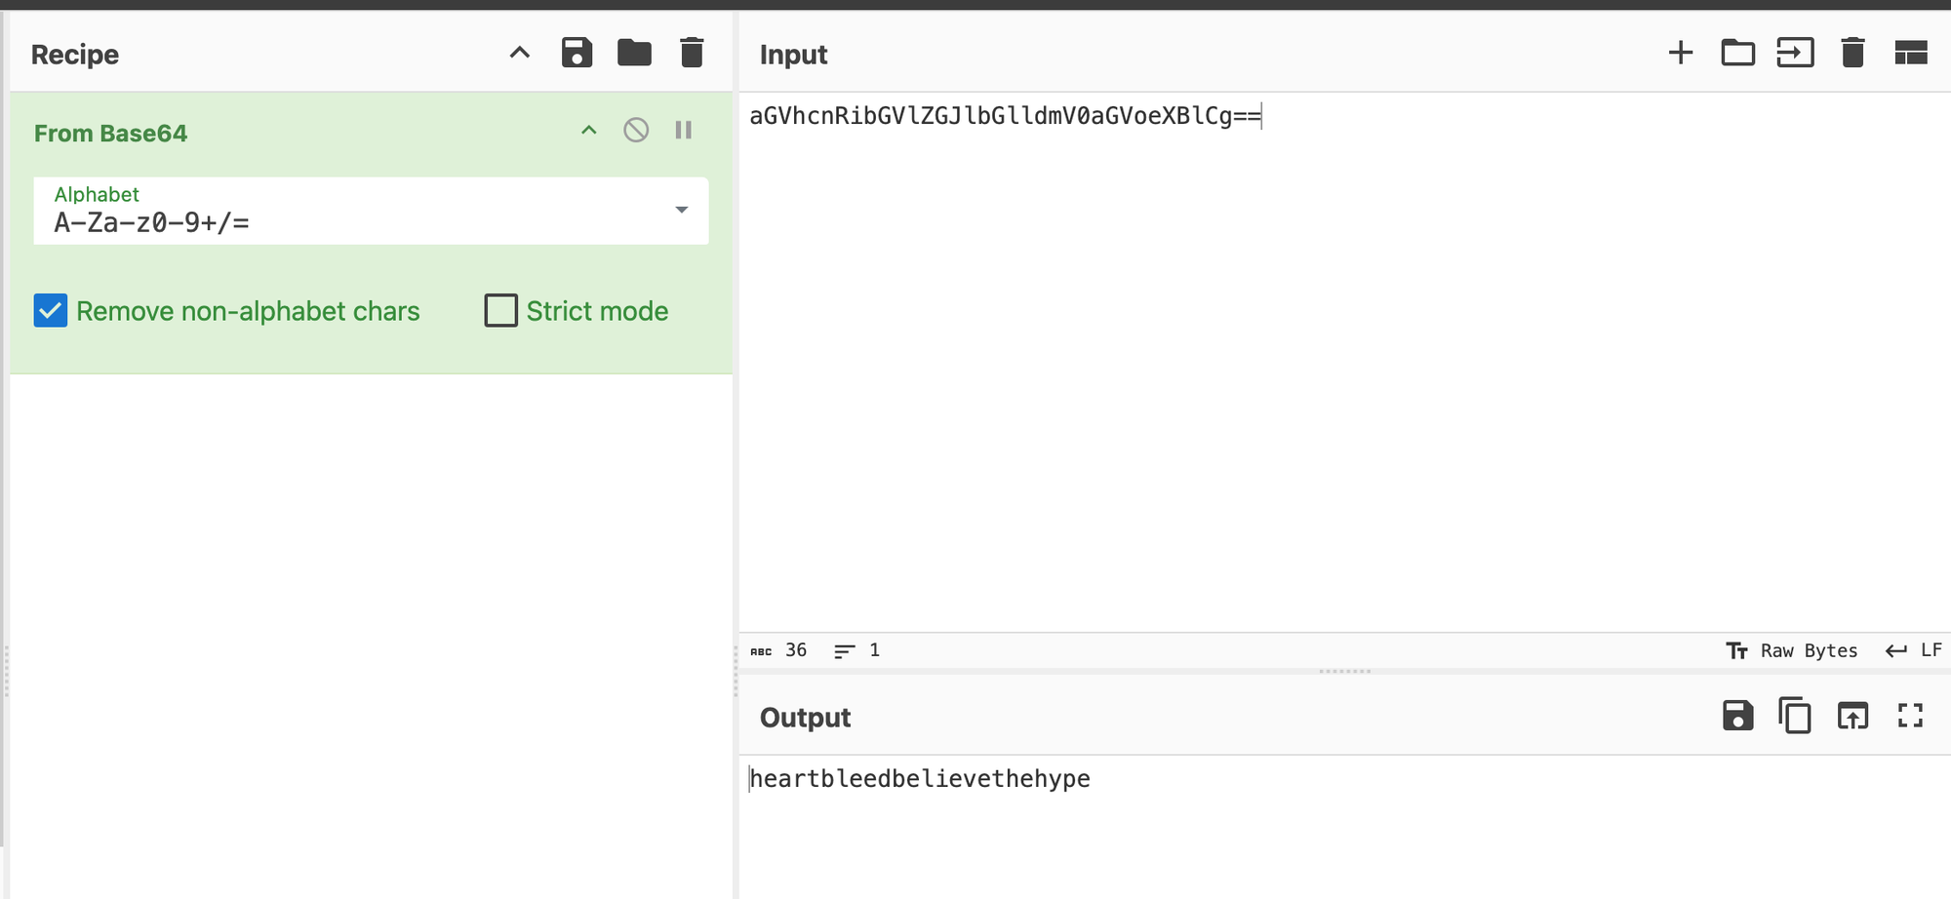Change the Raw Bytes input encoding
The image size is (1951, 899).
tap(1793, 650)
